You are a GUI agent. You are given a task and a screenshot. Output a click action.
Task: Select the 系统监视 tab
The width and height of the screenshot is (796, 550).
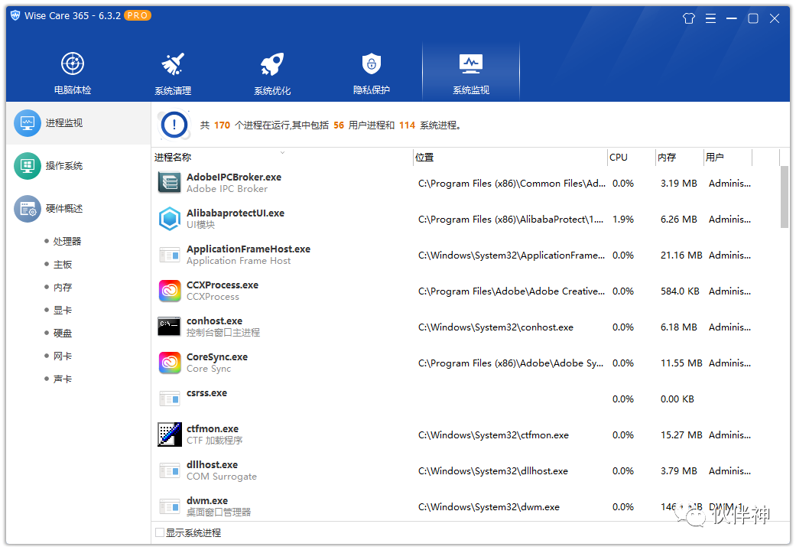[470, 73]
